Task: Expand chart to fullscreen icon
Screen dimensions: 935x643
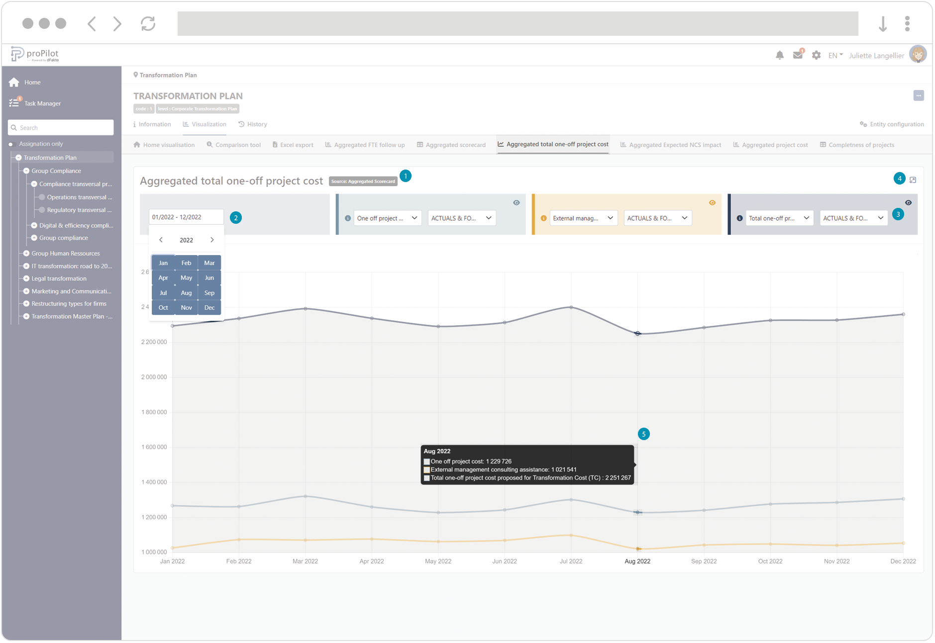Action: coord(913,180)
